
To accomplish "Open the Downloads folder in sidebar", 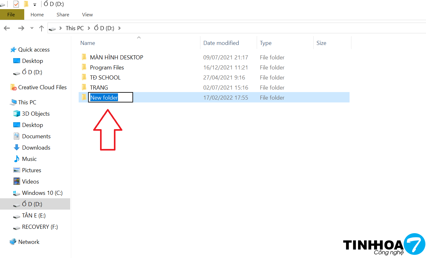I will (36, 148).
